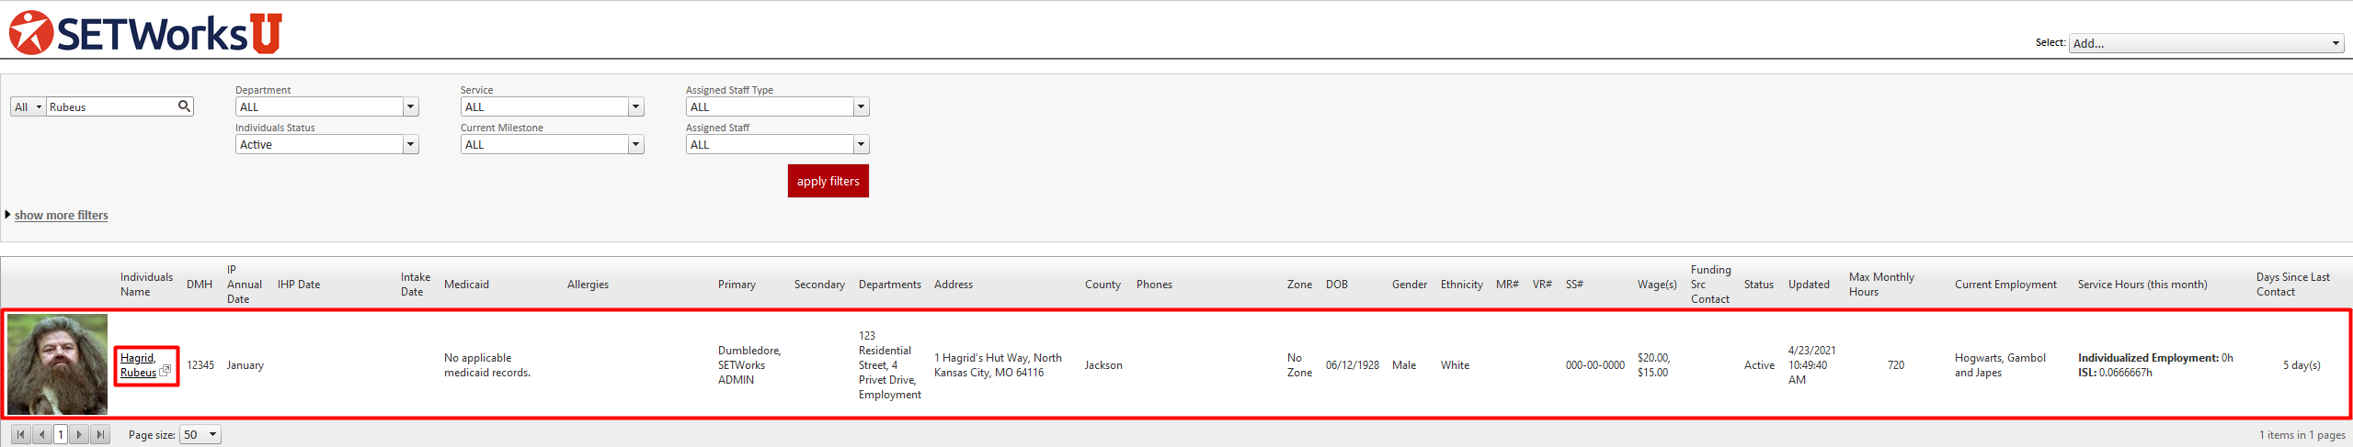Sort by Secondary column header

[x=819, y=285]
